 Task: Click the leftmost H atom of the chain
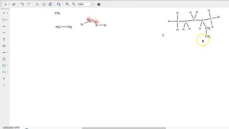tap(169, 21)
